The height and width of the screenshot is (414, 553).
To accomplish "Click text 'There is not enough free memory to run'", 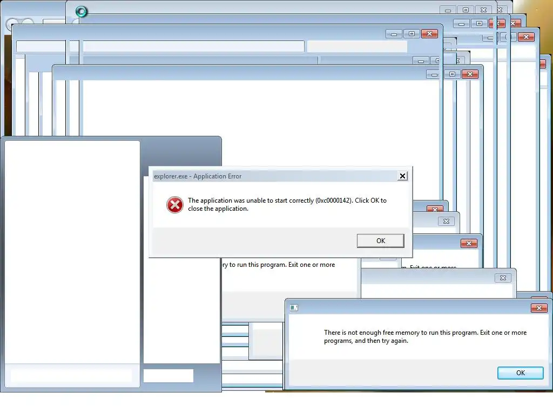I will 381,333.
